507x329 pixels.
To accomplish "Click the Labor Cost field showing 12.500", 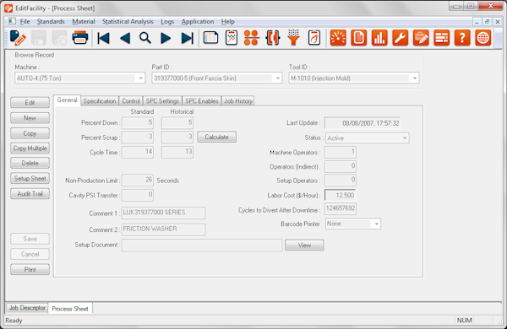I will tap(341, 195).
